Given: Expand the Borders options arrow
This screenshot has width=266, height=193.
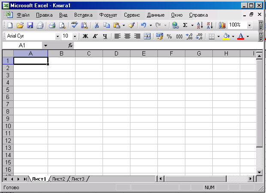Looking at the screenshot, I should (218, 36).
